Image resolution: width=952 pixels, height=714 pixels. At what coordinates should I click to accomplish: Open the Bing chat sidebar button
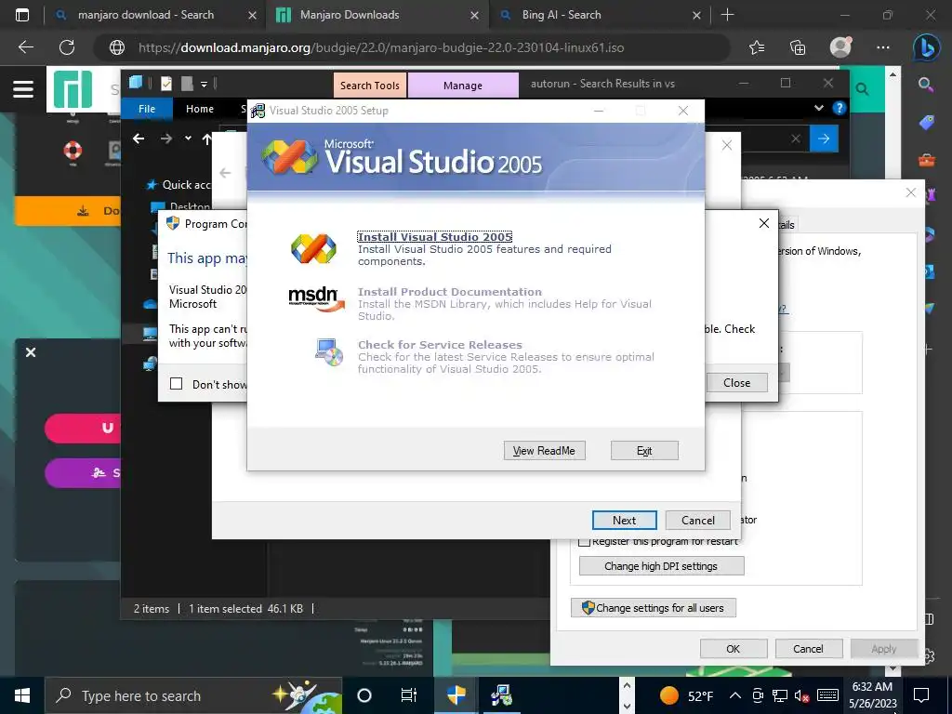pos(926,47)
